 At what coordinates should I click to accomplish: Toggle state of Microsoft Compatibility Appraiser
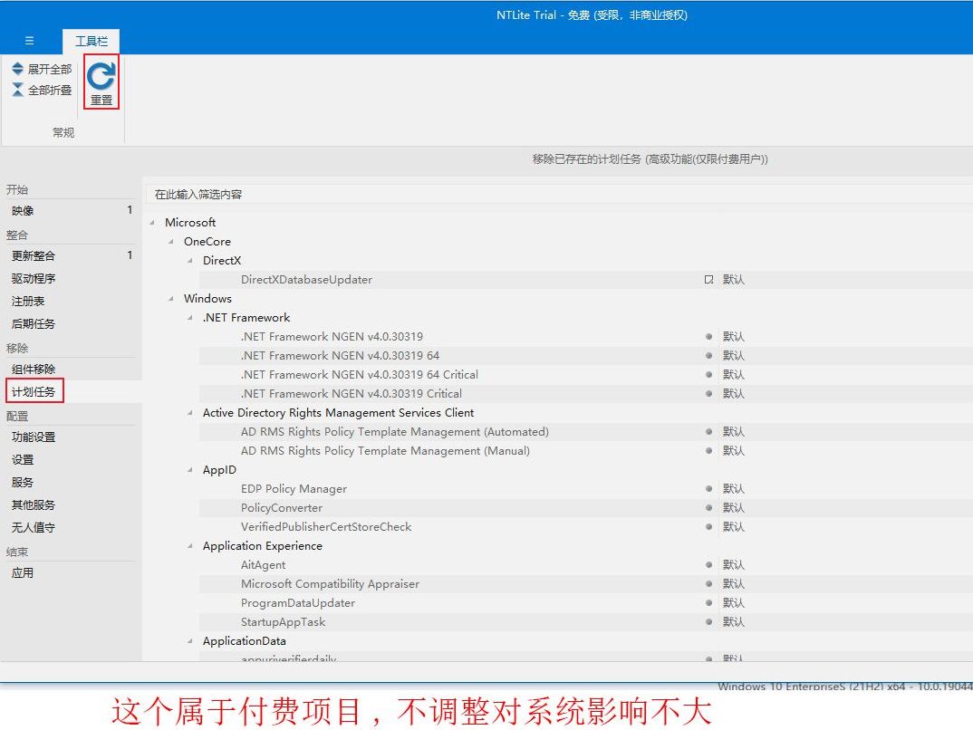pyautogui.click(x=708, y=584)
